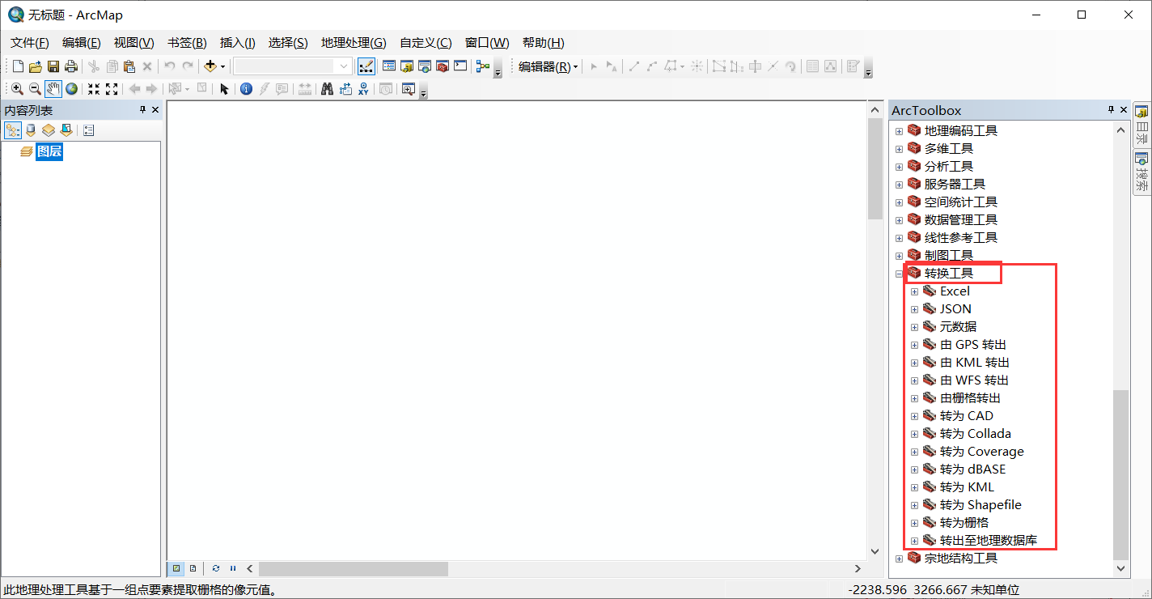Save the map with the floppy disk icon

tap(53, 66)
